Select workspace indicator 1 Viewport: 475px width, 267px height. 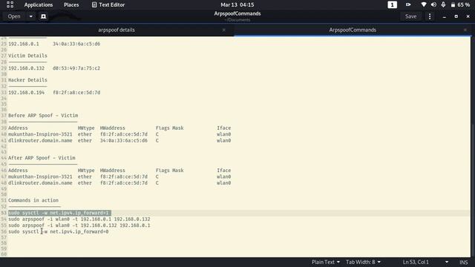click(392, 5)
